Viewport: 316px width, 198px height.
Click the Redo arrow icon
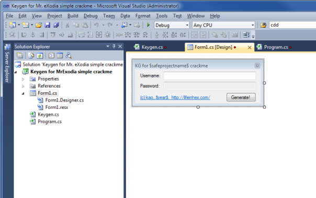[110, 25]
